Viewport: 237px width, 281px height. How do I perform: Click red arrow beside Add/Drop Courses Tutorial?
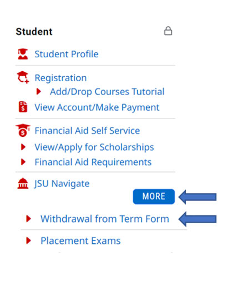tap(39, 91)
